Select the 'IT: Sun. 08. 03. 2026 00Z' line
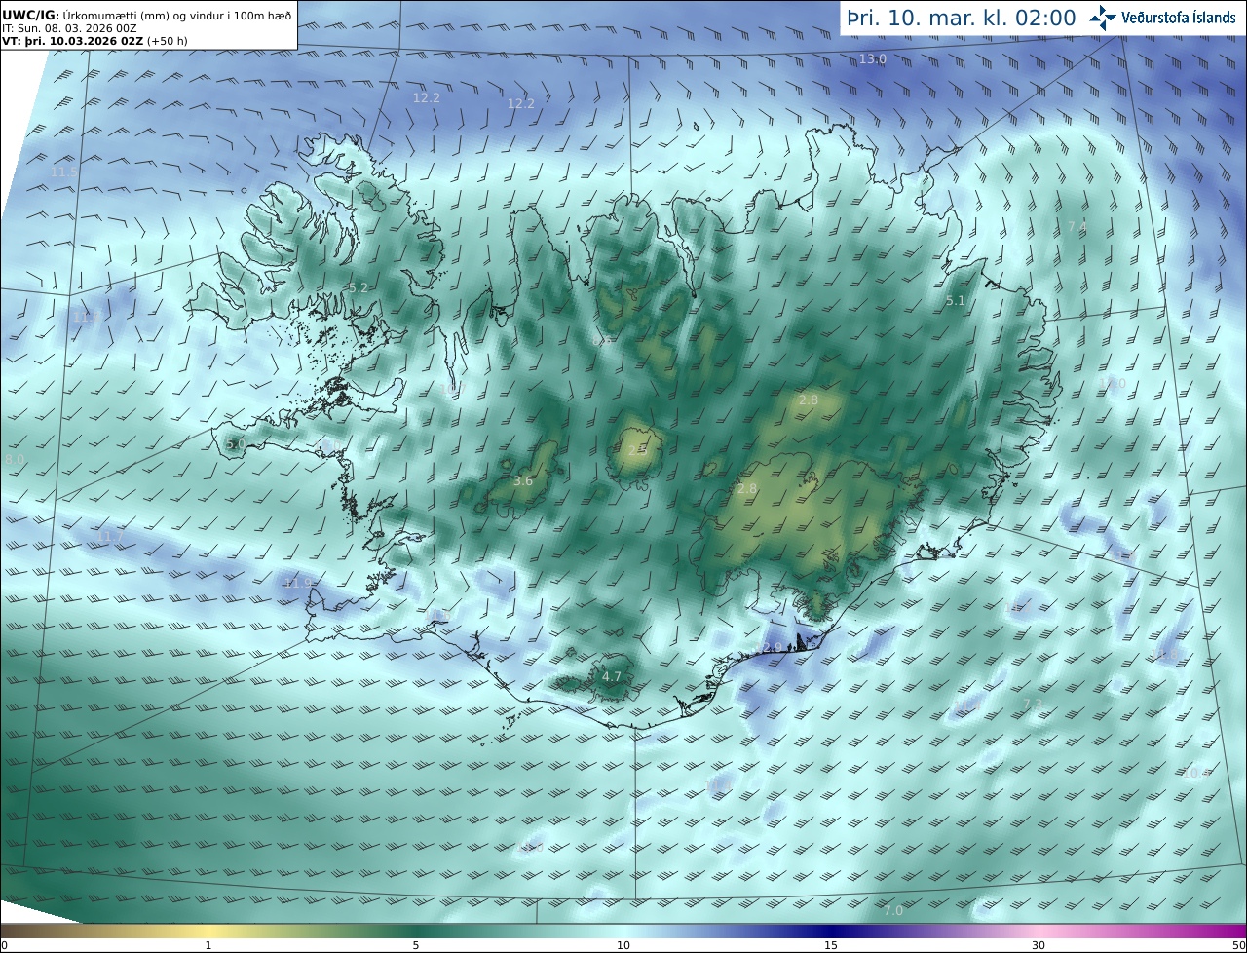 click(x=69, y=28)
